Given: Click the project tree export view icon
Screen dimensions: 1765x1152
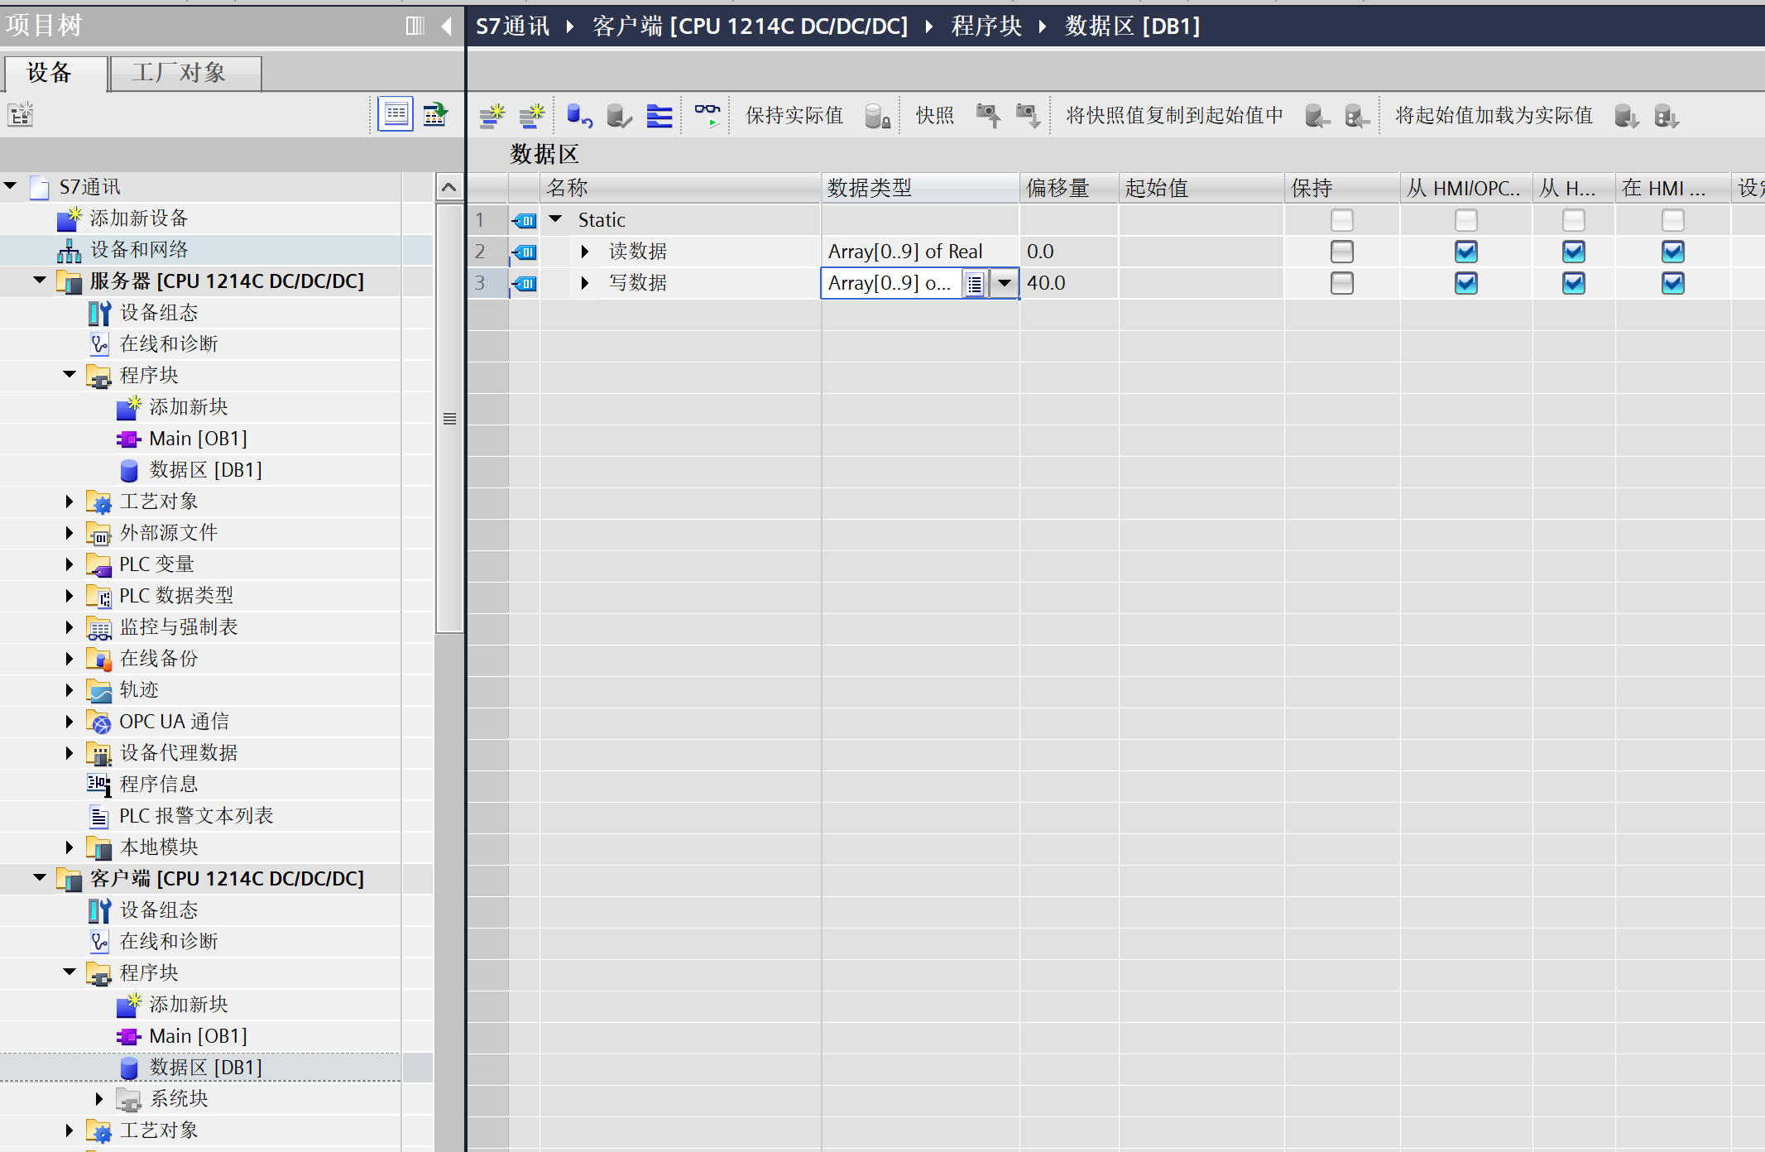Looking at the screenshot, I should 435,114.
